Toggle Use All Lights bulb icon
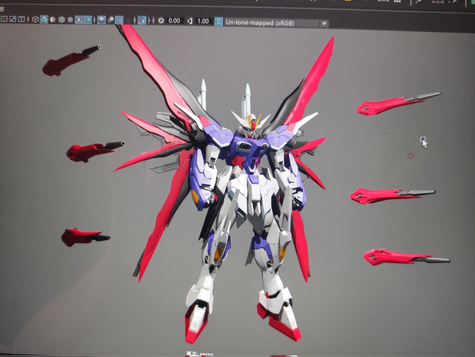Image resolution: width=475 pixels, height=357 pixels. tap(79, 19)
